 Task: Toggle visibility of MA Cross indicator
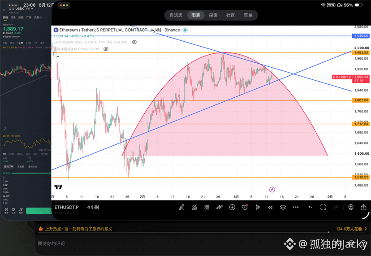(x=106, y=49)
